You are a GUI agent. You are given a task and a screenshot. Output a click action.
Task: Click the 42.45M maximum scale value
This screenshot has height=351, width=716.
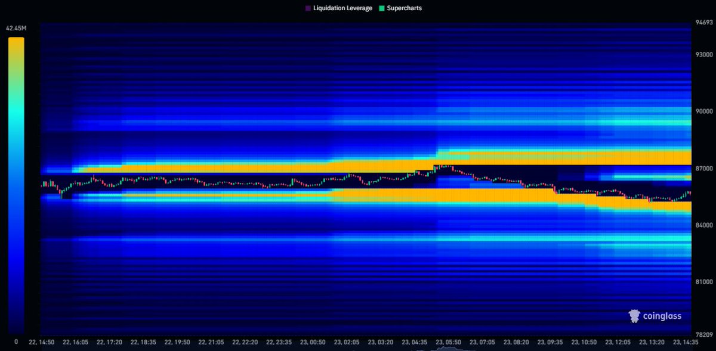16,27
